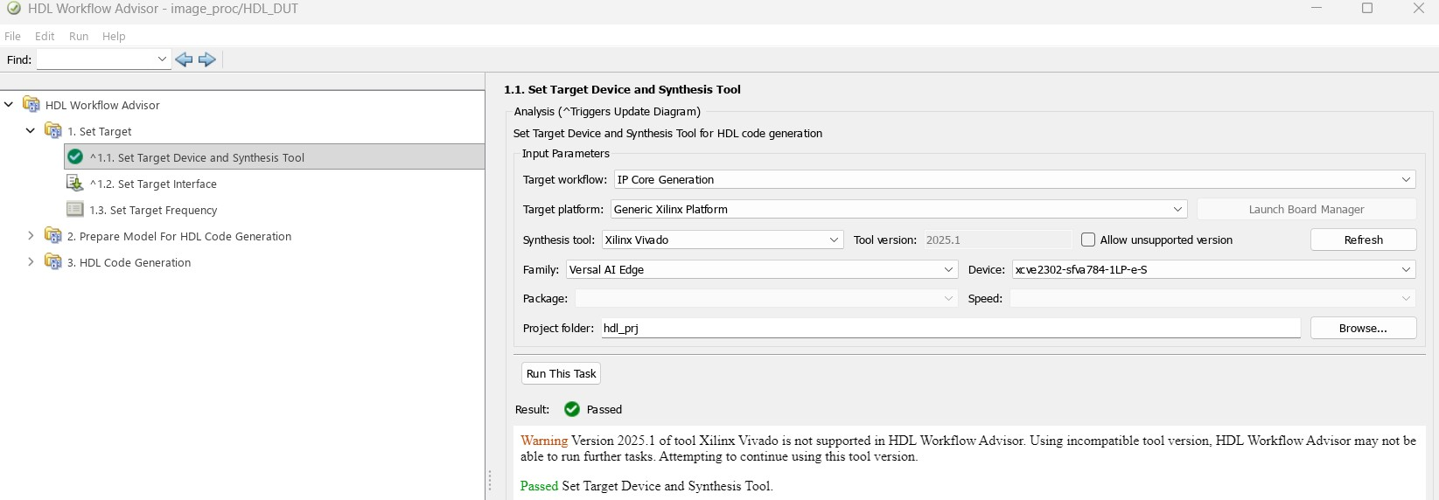The image size is (1439, 500).
Task: Click the HDL Code Generation folder icon
Action: [x=53, y=262]
